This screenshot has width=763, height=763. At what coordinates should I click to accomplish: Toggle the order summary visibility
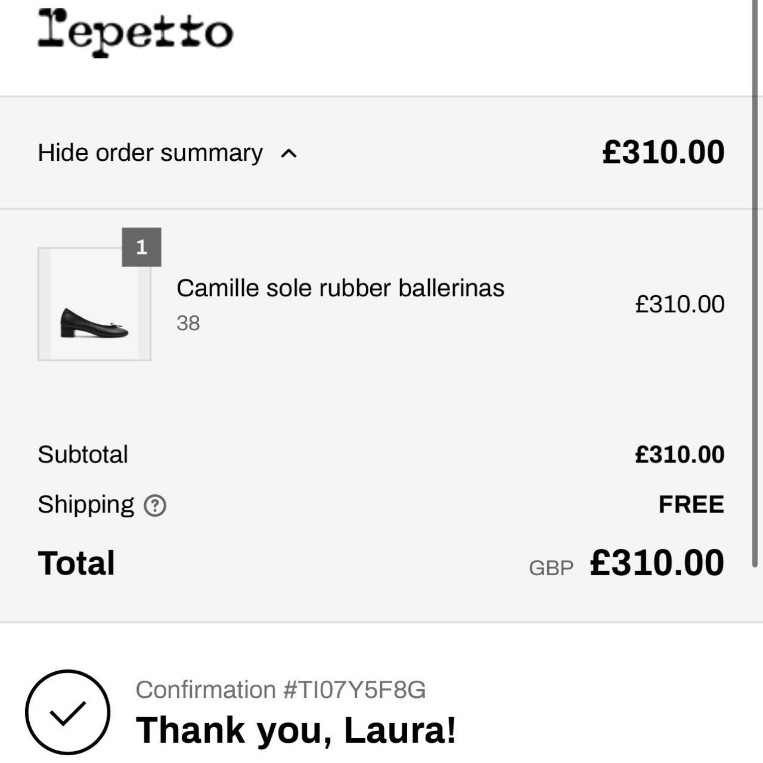click(149, 153)
